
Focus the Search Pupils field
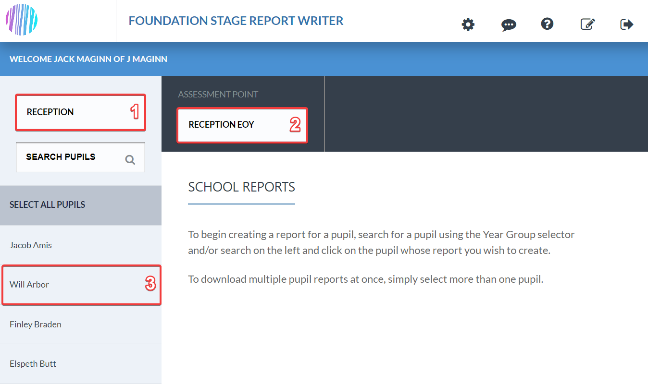pos(80,157)
